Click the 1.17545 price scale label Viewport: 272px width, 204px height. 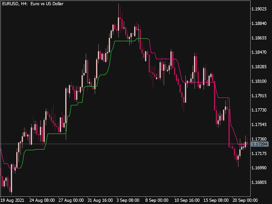pos(259,125)
